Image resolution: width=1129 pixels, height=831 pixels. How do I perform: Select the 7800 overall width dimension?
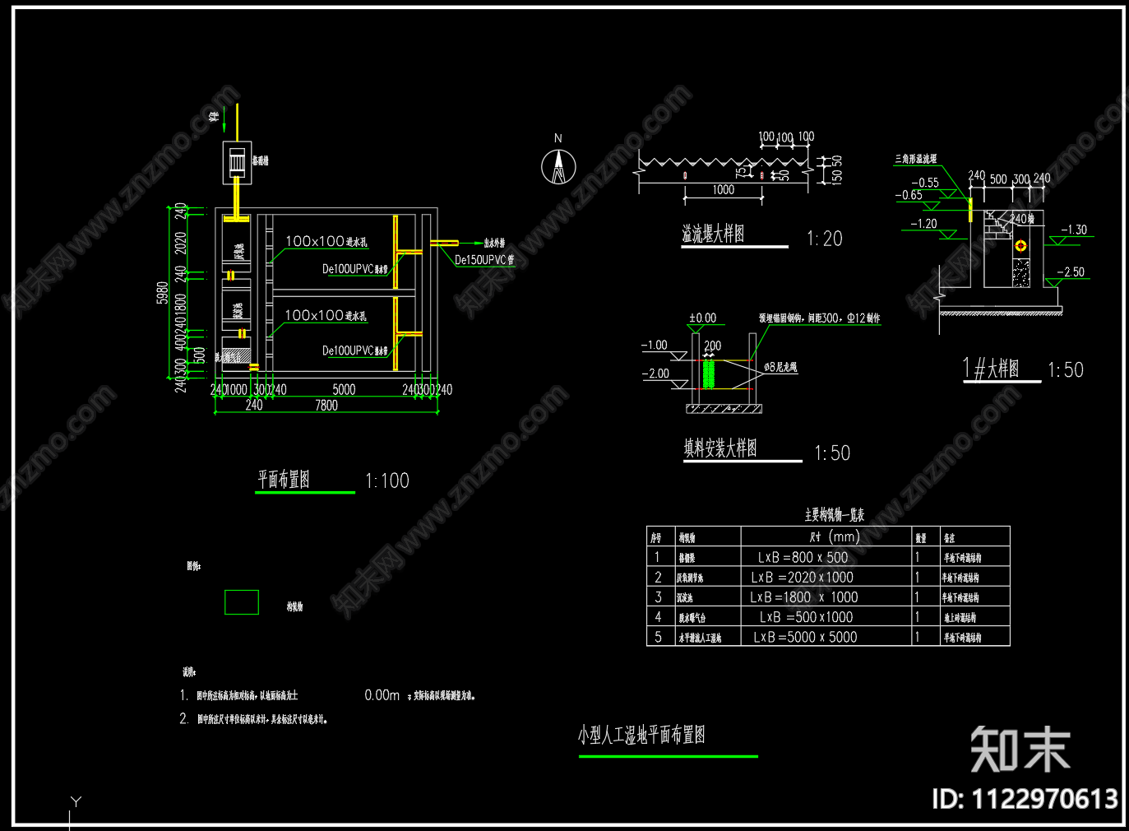click(x=326, y=405)
